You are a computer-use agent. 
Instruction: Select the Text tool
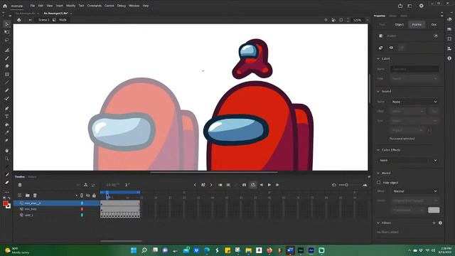[x=7, y=117]
